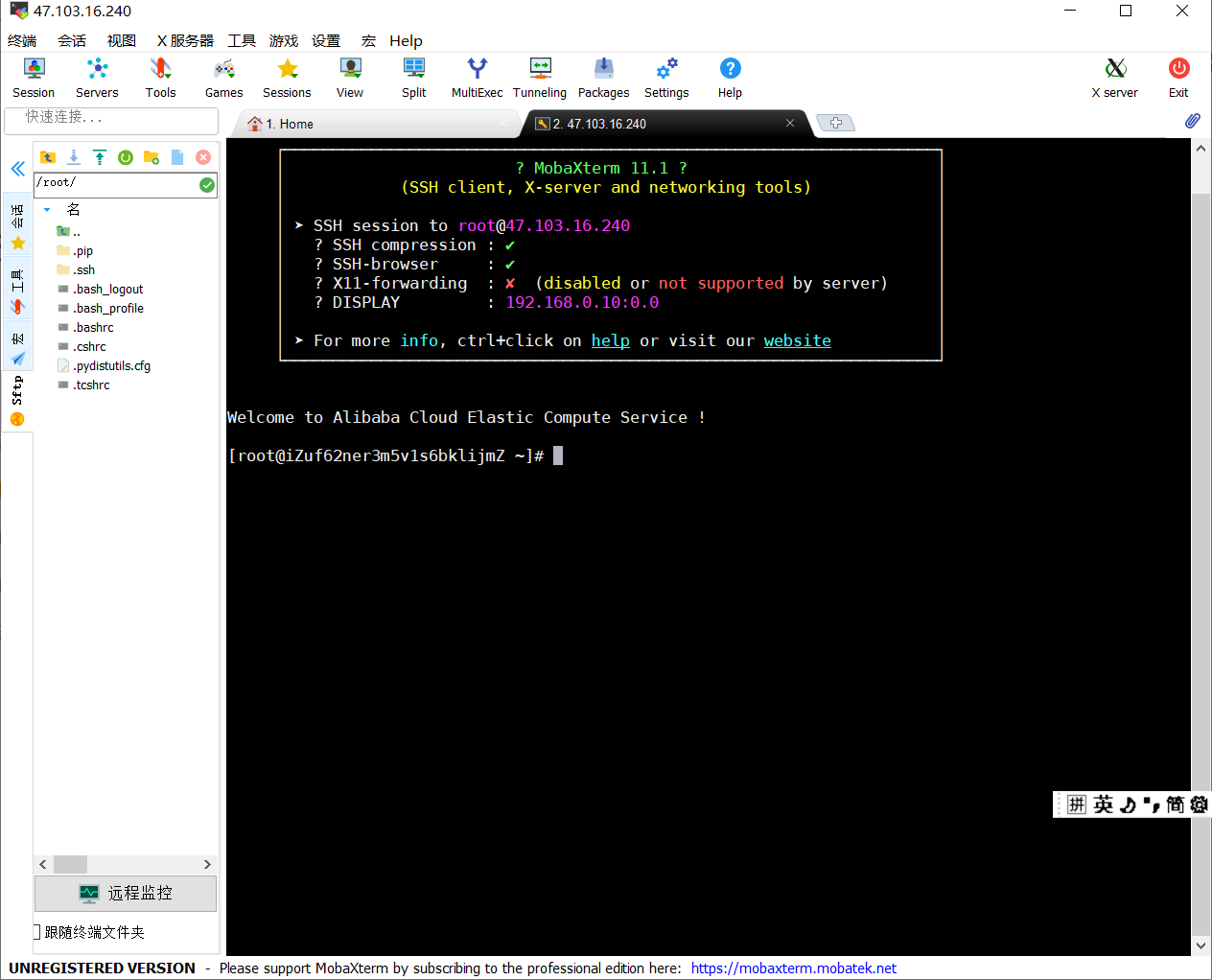Switch to the 宏 sidebar tab
Viewport: 1212px width, 980px height.
[x=17, y=347]
